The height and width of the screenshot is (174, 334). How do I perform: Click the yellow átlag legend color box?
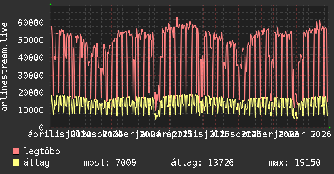click(x=16, y=163)
